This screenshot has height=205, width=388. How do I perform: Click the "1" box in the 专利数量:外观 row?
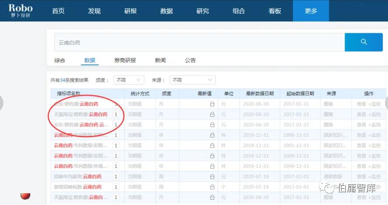click(x=116, y=166)
